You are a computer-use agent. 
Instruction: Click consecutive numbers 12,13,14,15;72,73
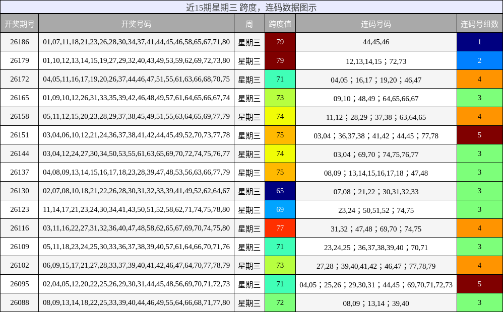coord(376,61)
